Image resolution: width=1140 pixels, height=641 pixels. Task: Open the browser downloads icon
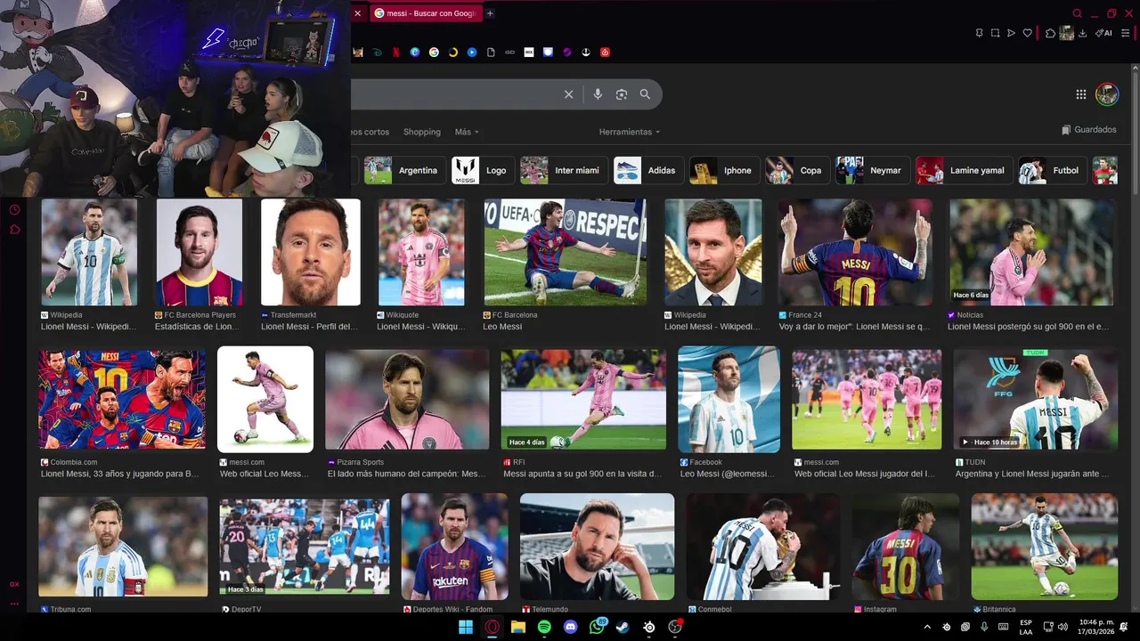coord(1082,33)
